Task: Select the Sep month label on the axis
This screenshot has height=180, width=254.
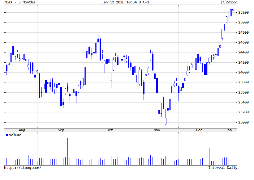Action: pos(61,130)
